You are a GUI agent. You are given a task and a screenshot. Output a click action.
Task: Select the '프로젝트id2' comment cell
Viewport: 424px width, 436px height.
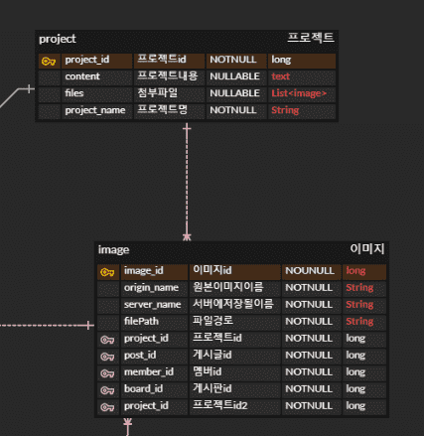point(235,407)
